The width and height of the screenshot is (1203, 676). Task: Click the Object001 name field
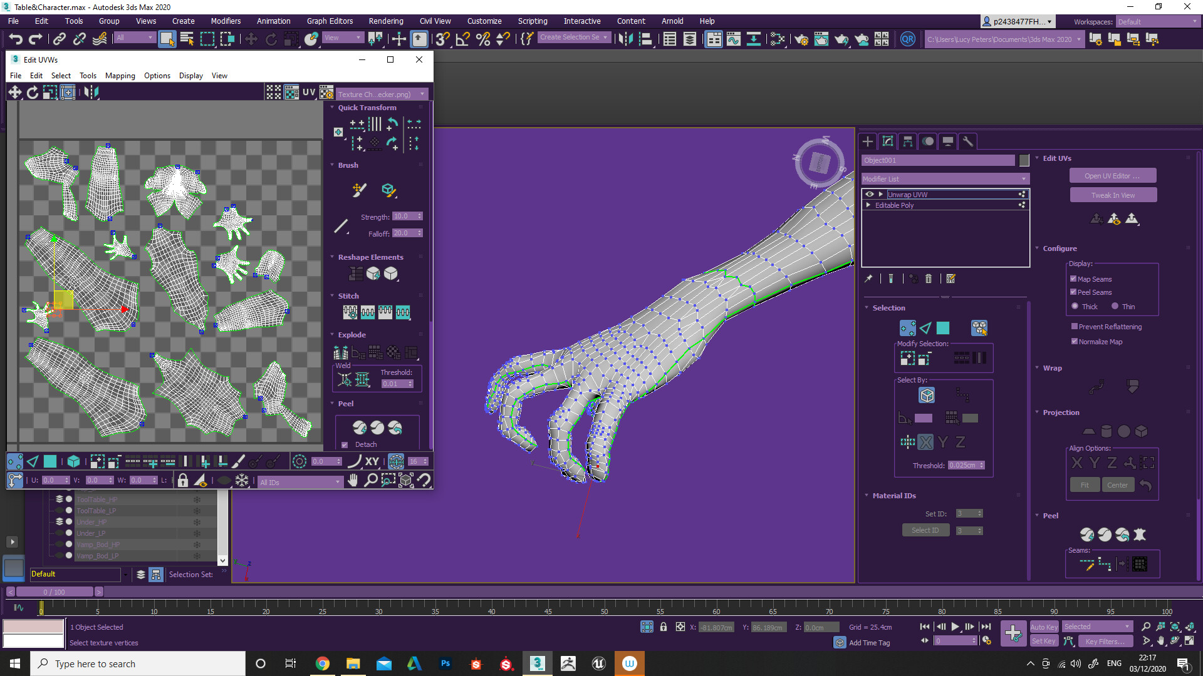pyautogui.click(x=938, y=160)
